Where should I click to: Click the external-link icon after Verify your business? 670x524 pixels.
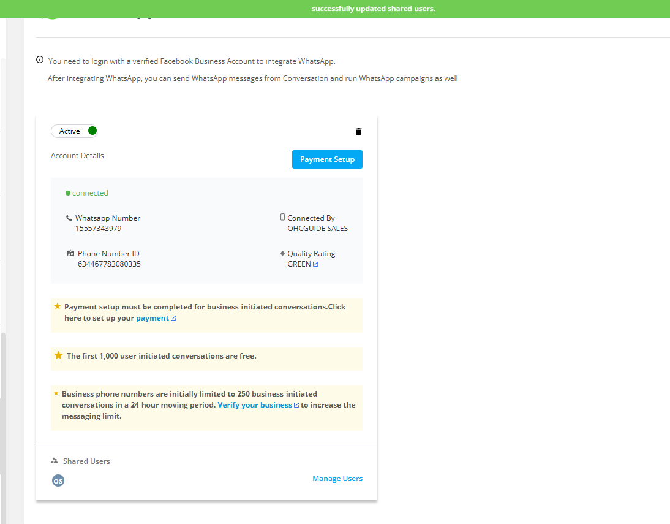click(x=296, y=404)
